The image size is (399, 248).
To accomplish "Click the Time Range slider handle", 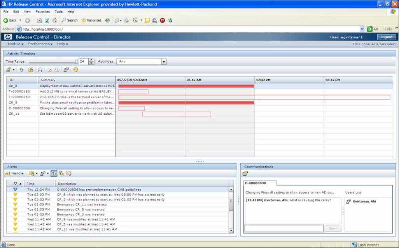I will point(76,61).
